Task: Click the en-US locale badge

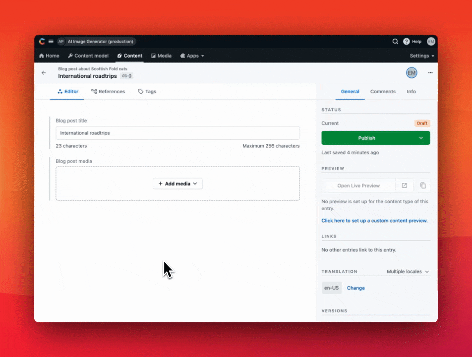Action: tap(331, 288)
